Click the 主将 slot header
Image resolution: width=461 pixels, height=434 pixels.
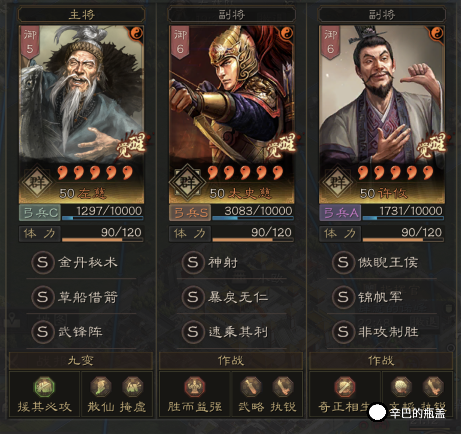point(81,14)
